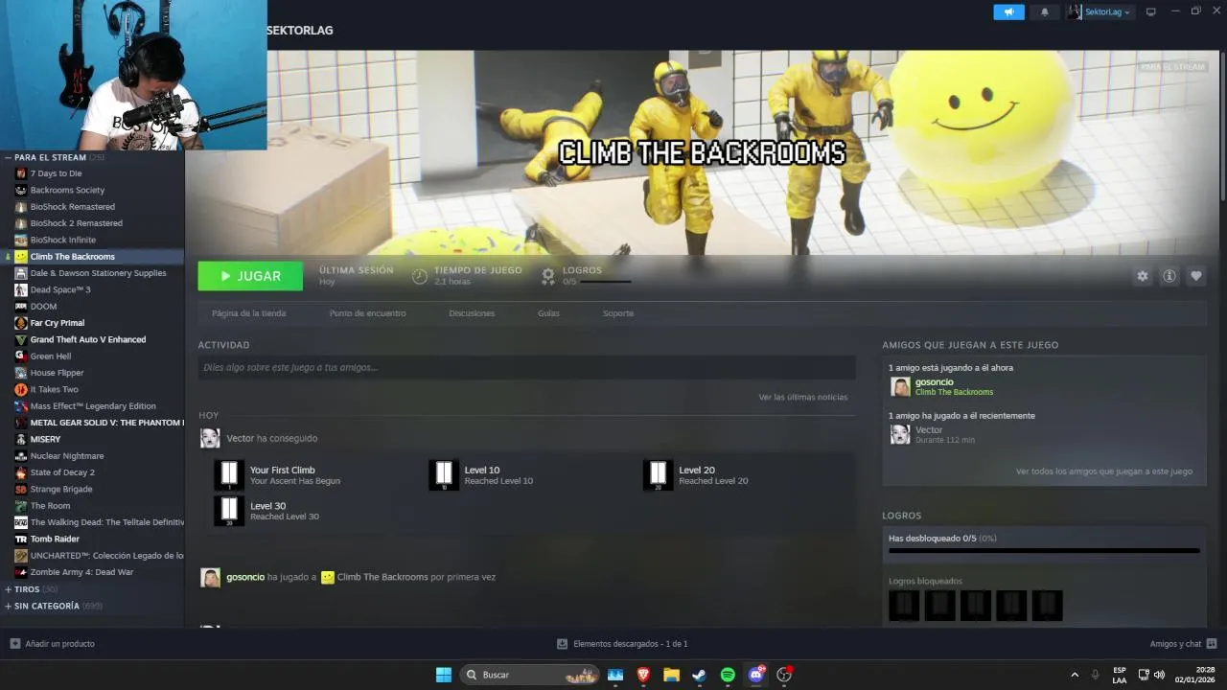Click the green JUGAR play button
Viewport: 1227px width, 690px height.
(250, 276)
